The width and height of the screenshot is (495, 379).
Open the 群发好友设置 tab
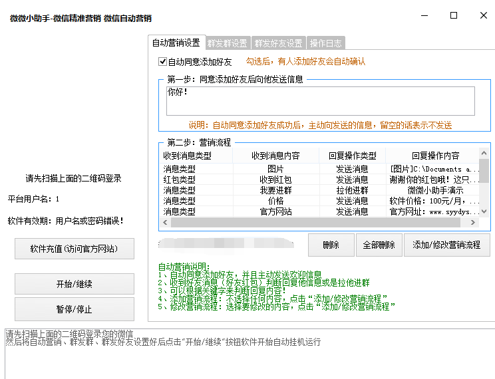278,43
